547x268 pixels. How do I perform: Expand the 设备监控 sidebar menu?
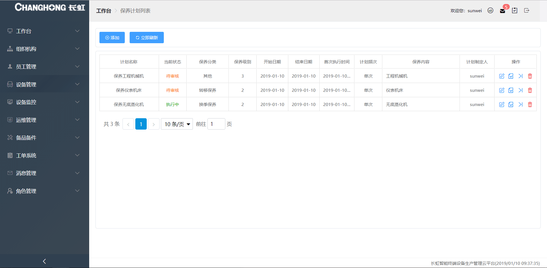click(44, 102)
